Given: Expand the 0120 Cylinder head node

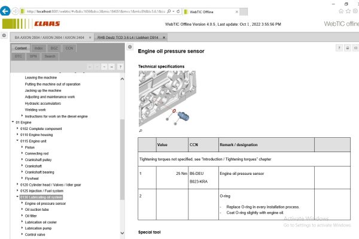Looking at the screenshot, I should click(x=17, y=184).
